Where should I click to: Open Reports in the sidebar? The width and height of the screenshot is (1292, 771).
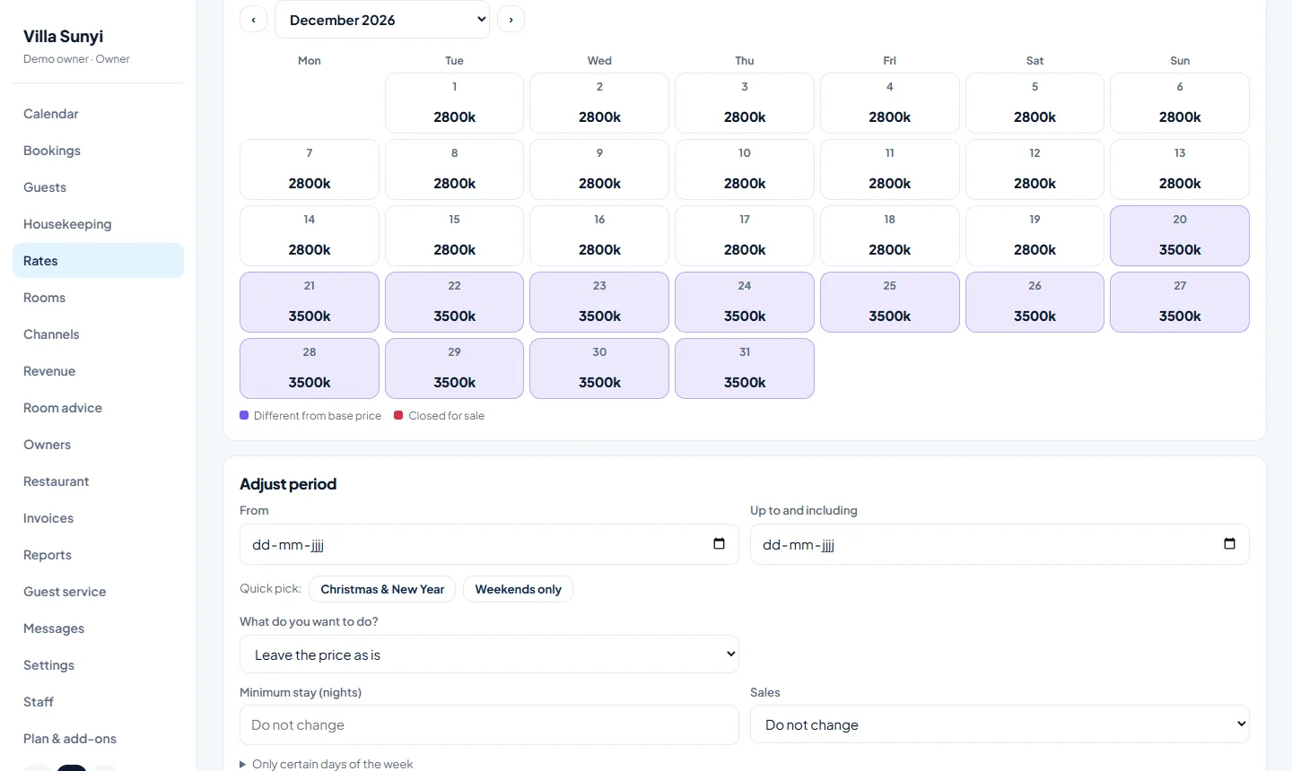click(98, 555)
